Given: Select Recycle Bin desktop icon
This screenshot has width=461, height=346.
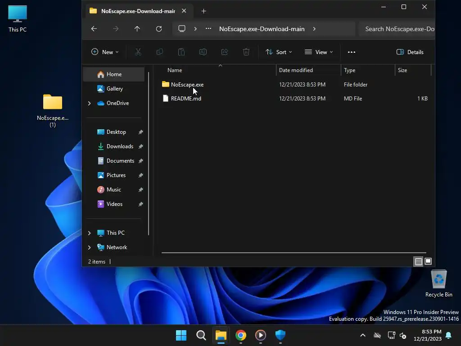Looking at the screenshot, I should [438, 284].
